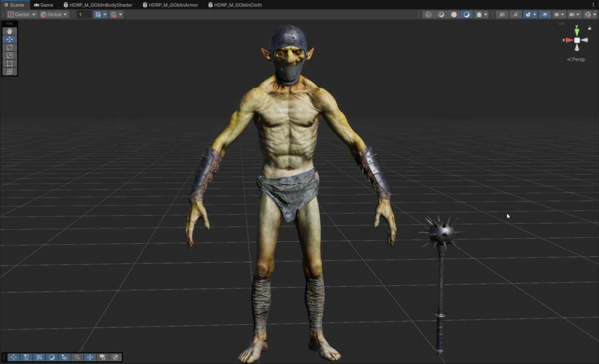Viewport: 599px width, 364px height.
Task: Click the sliders settings icon in bottom overlay
Action: pos(26,357)
